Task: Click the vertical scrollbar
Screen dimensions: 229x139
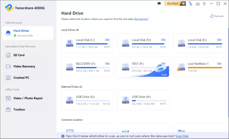Action: point(228,72)
